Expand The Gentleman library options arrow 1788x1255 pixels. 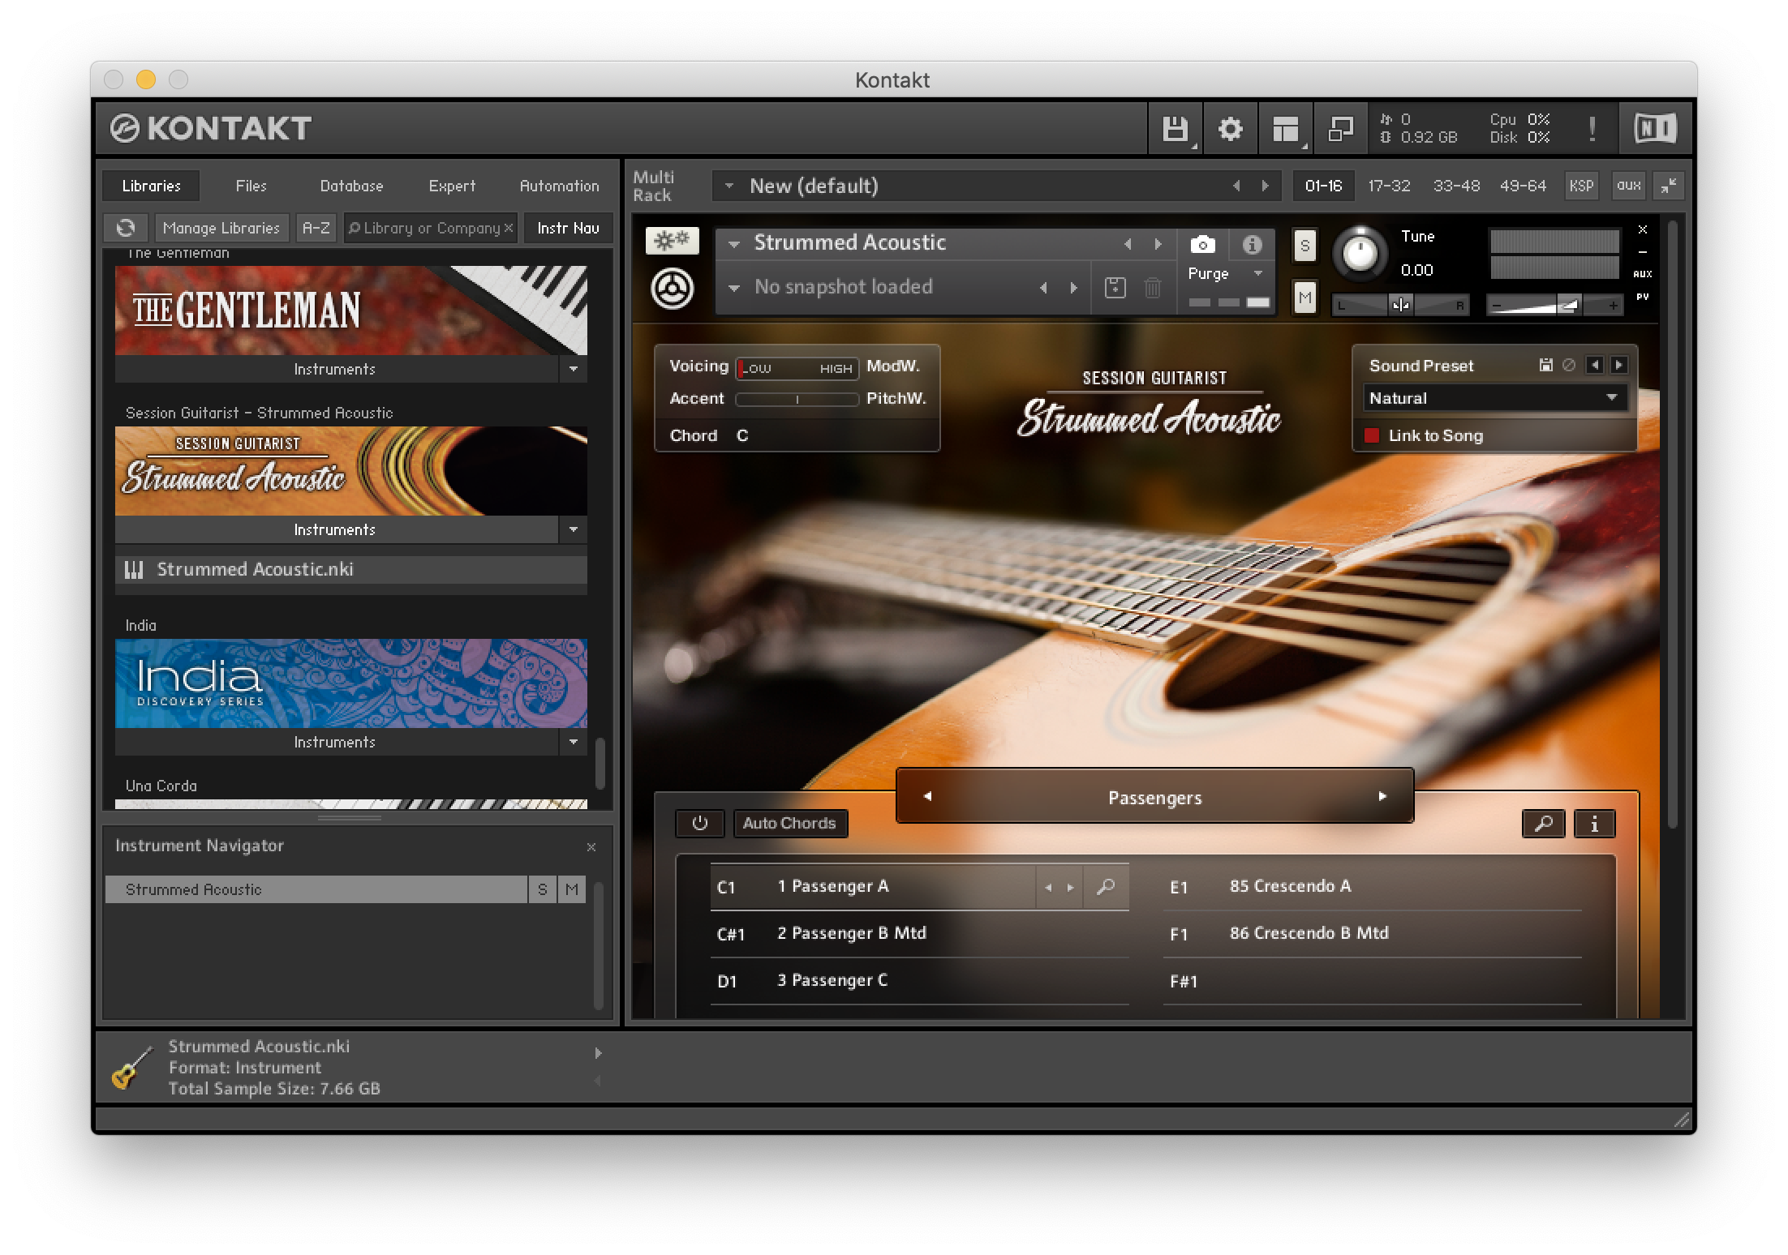point(574,370)
